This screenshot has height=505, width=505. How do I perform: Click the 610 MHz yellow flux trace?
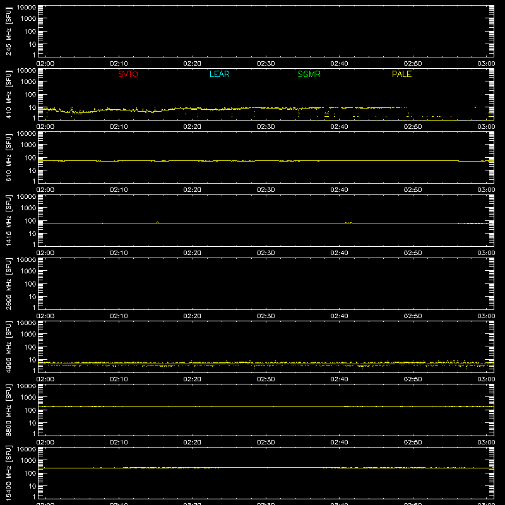[x=266, y=161]
